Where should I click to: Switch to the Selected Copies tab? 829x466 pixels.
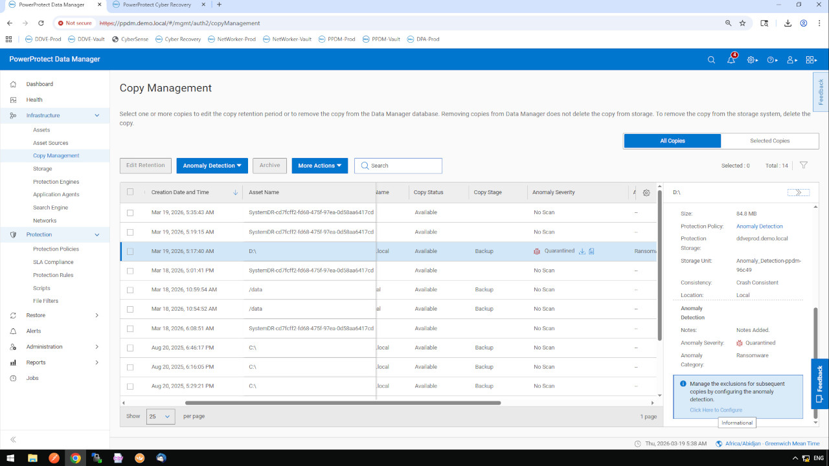[x=770, y=140]
